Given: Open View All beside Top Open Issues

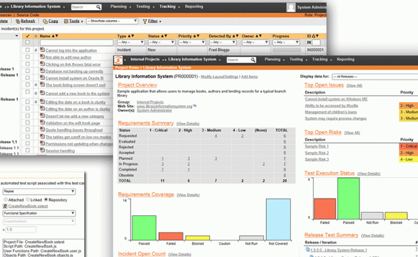Looking at the screenshot, I should [354, 85].
